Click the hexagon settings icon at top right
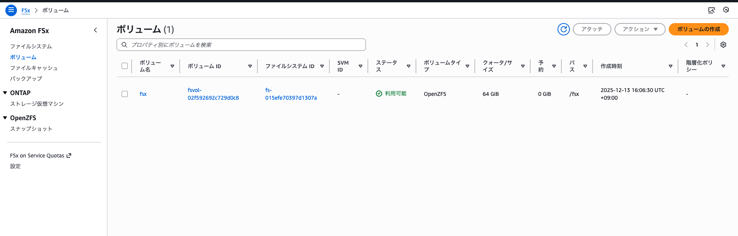The width and height of the screenshot is (738, 236). pyautogui.click(x=726, y=10)
